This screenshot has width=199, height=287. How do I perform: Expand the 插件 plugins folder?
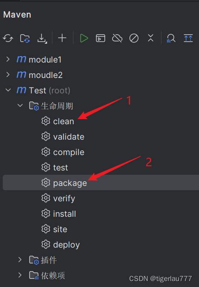pyautogui.click(x=20, y=260)
